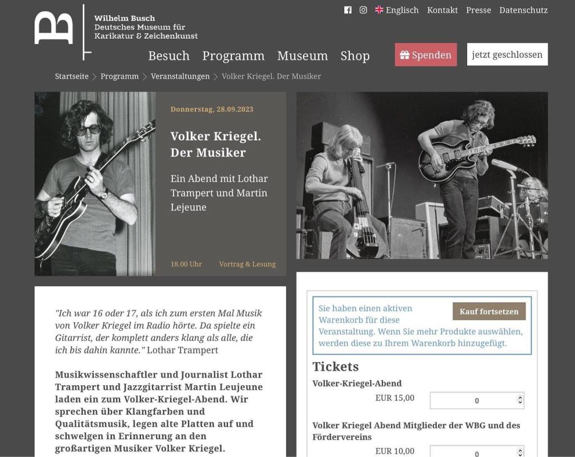
Task: Open the Besuch menu
Action: [x=168, y=56]
